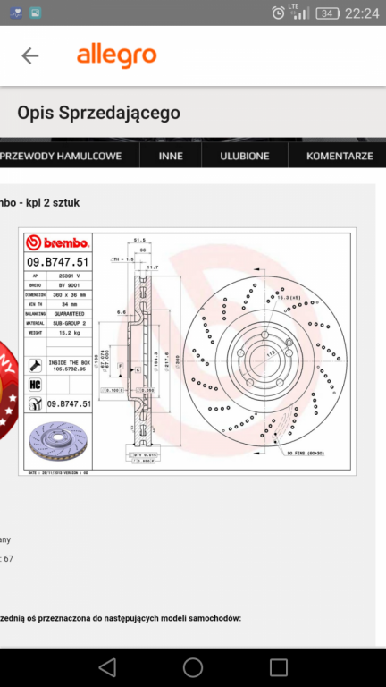Open the Ulubione menu item
Image resolution: width=386 pixels, height=687 pixels.
click(x=245, y=156)
